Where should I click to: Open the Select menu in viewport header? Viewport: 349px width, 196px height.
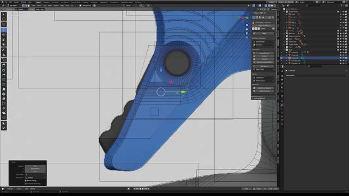pos(39,5)
